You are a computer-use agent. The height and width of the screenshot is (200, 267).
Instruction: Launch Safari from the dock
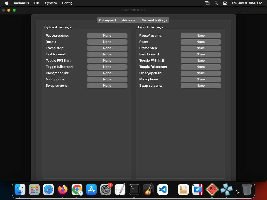coord(48,189)
